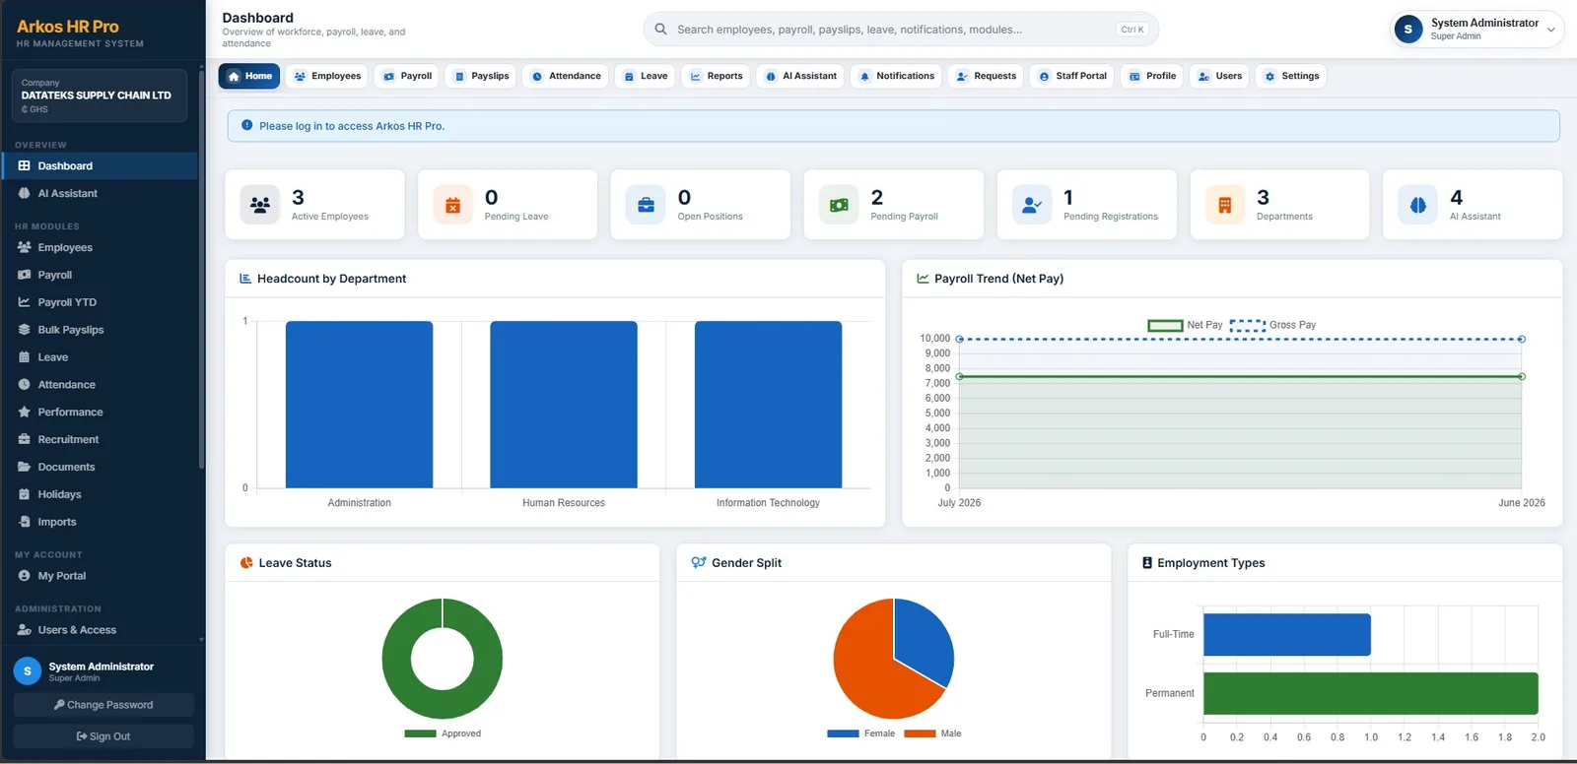Open the Notifications tab
The height and width of the screenshot is (764, 1577).
896,76
